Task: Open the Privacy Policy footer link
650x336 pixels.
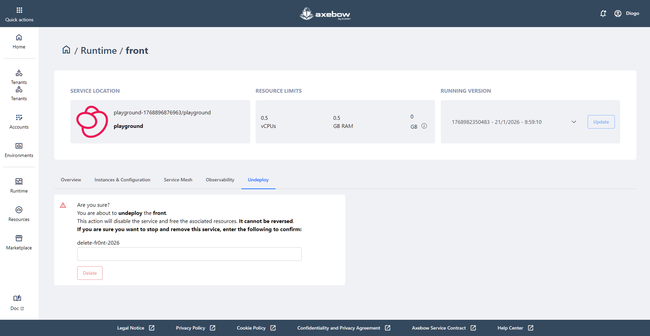Action: coord(195,328)
